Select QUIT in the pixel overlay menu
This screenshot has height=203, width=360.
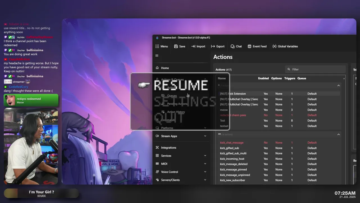click(x=169, y=117)
